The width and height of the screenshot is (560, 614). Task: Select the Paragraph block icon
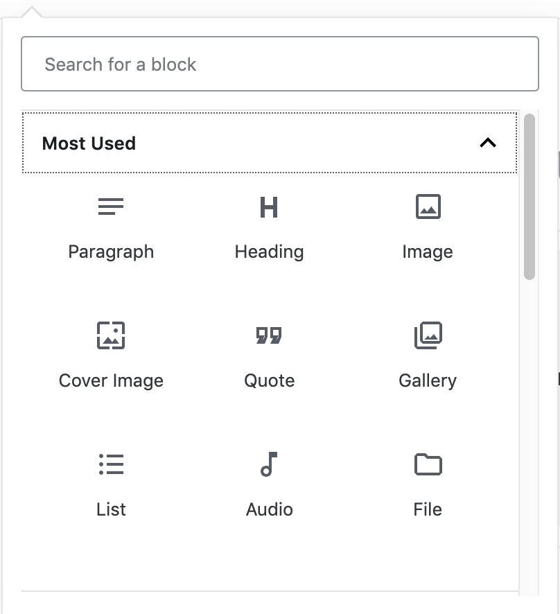(x=111, y=207)
